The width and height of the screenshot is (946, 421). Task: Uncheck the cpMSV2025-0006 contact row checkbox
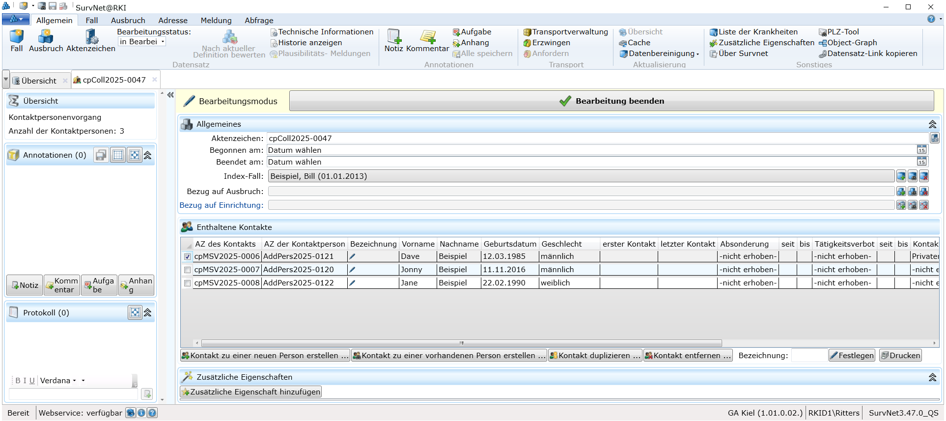coord(187,256)
